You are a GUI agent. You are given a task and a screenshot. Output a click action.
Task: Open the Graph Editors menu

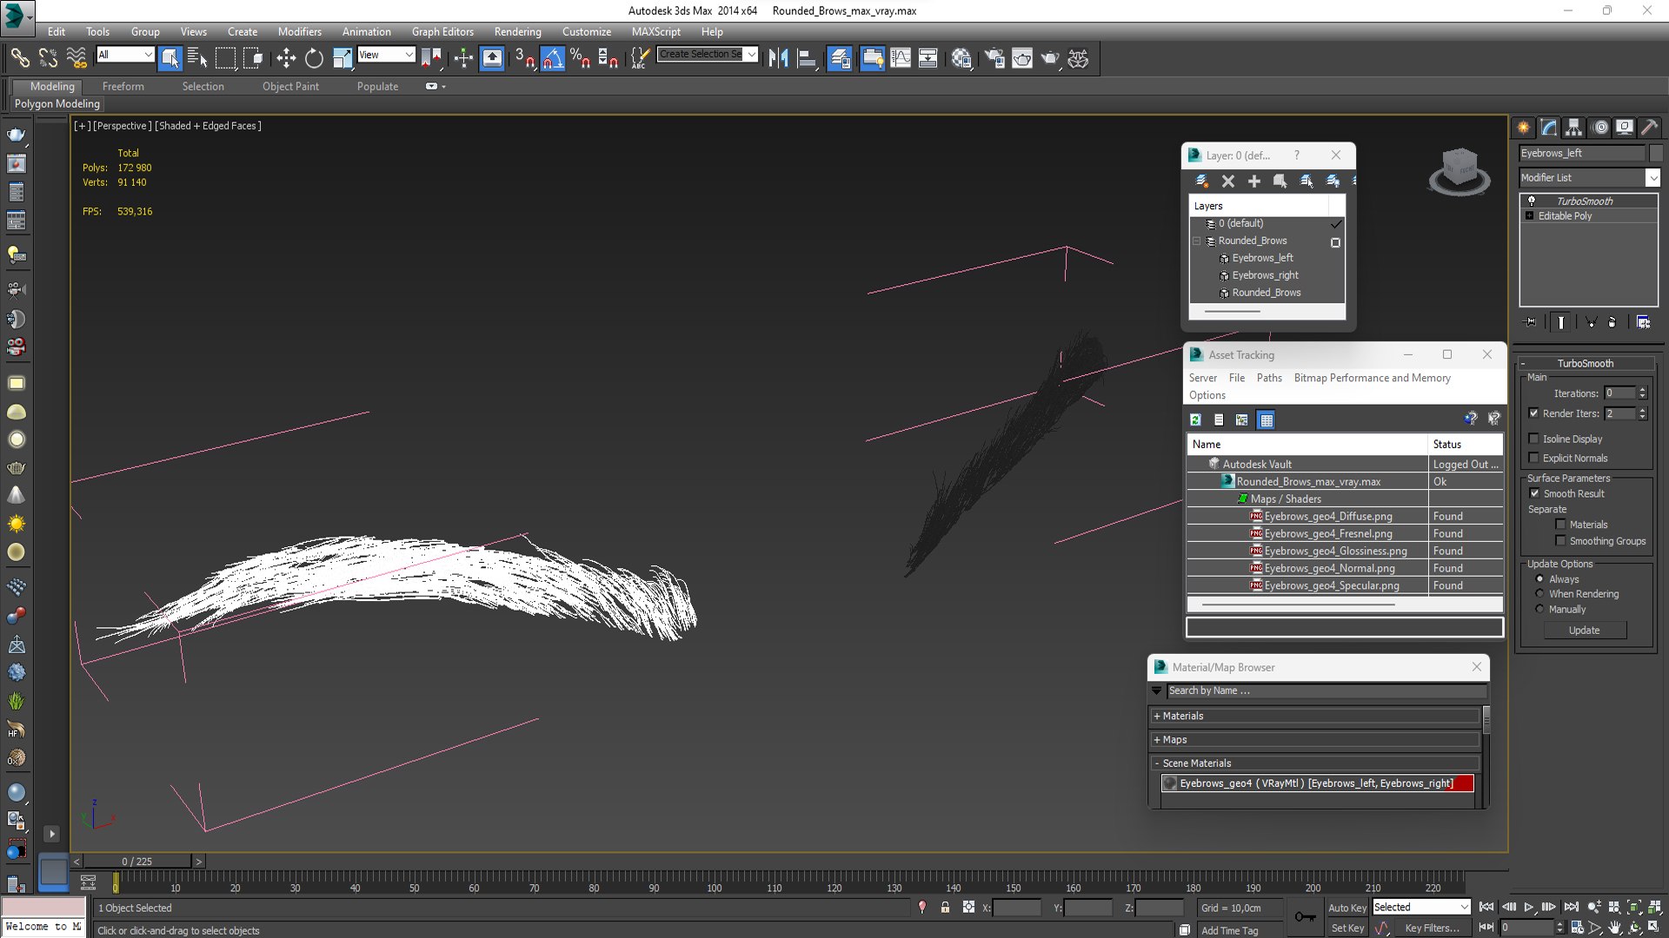[442, 31]
